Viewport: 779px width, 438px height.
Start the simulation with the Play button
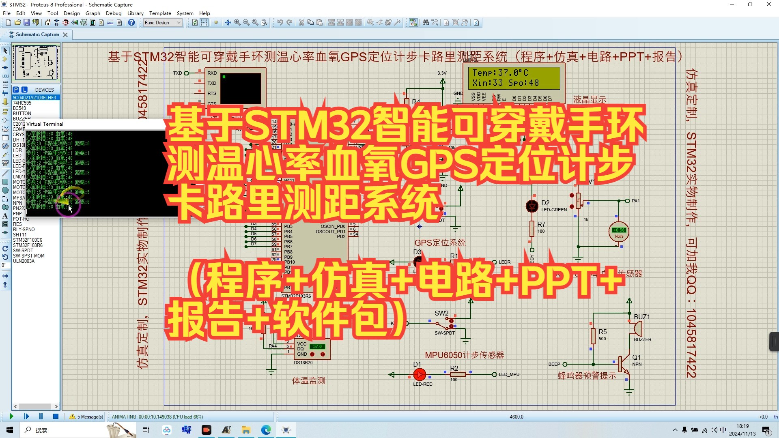tap(12, 416)
